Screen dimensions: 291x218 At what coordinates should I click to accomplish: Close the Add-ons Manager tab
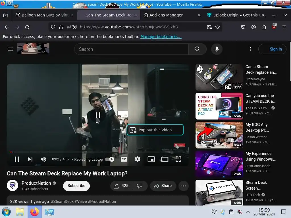(x=199, y=15)
